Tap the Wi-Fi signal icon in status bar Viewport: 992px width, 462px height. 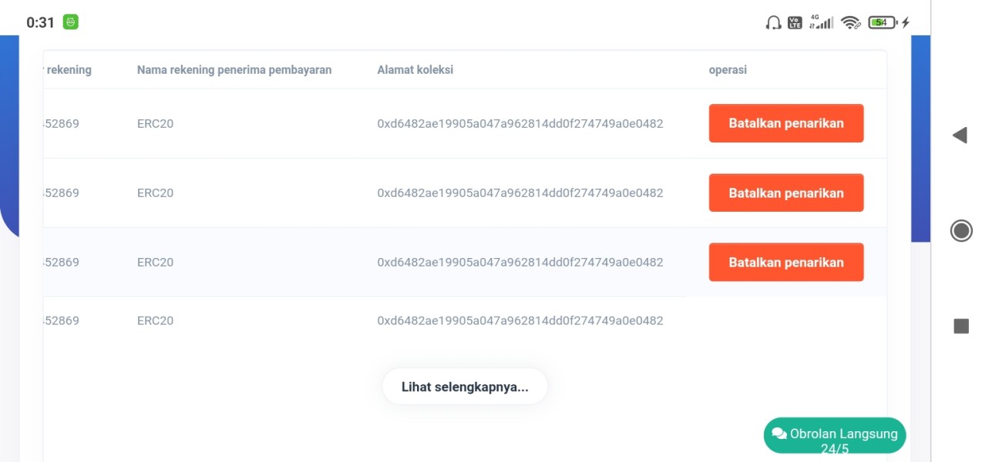click(x=851, y=22)
